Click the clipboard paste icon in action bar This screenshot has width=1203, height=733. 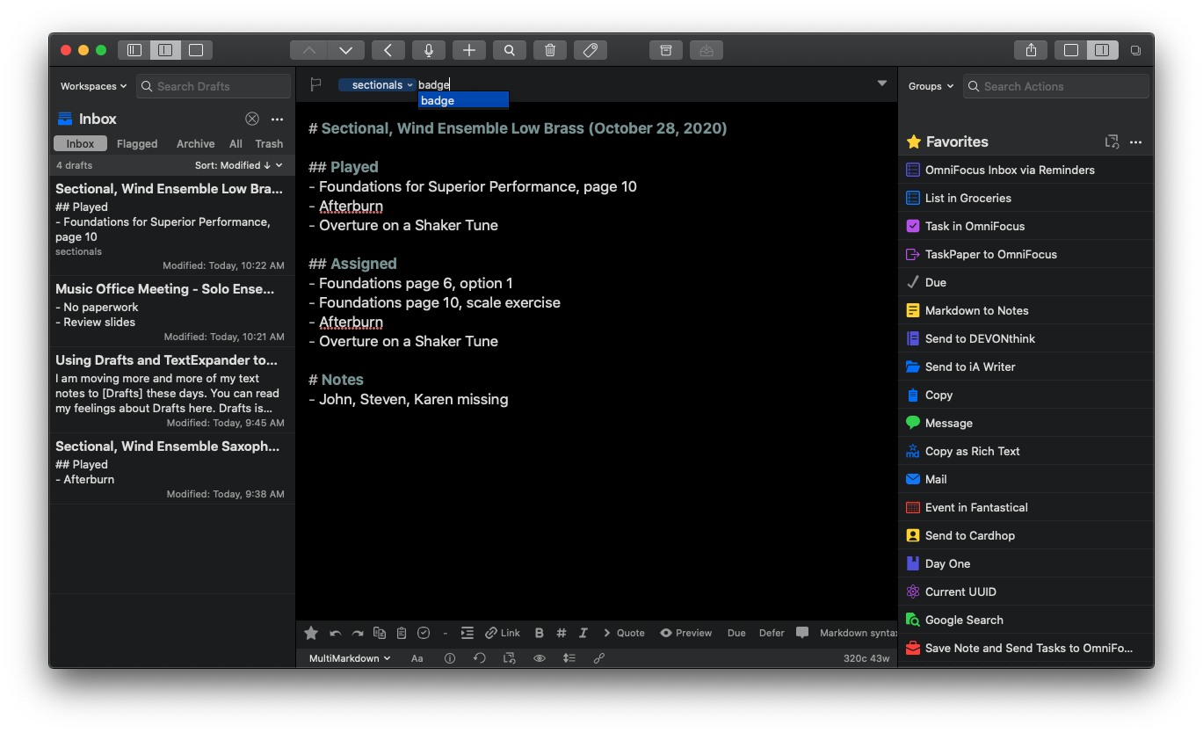[402, 633]
